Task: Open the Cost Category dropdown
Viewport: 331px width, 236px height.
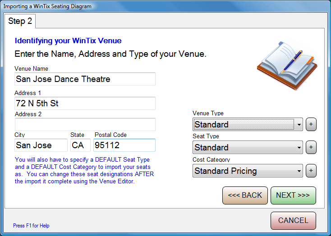Action: tap(248, 171)
